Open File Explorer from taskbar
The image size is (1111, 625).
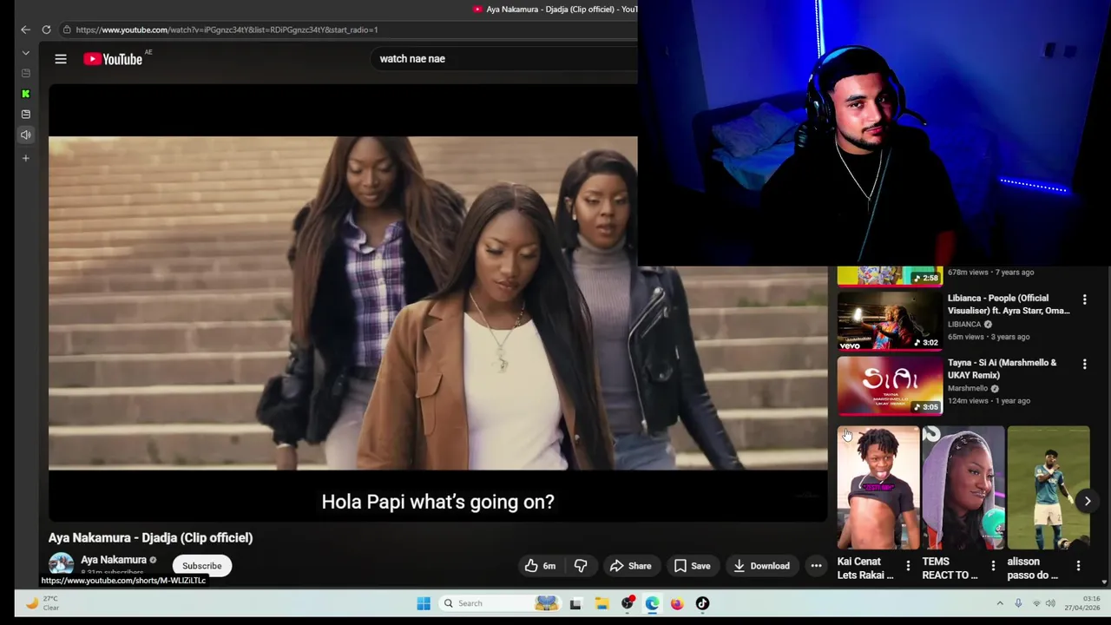602,603
